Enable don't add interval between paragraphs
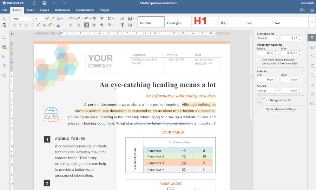This screenshot has height=190, width=316. 259,60
